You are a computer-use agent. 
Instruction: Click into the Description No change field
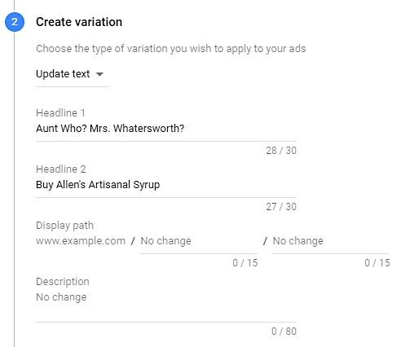tap(166, 306)
